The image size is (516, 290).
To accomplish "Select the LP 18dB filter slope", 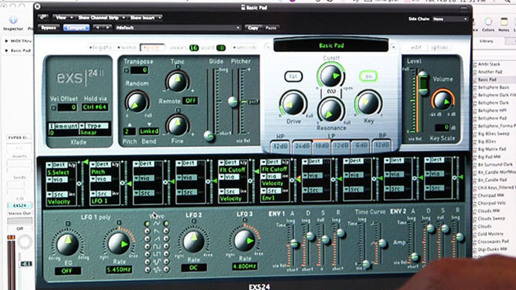I will 321,146.
